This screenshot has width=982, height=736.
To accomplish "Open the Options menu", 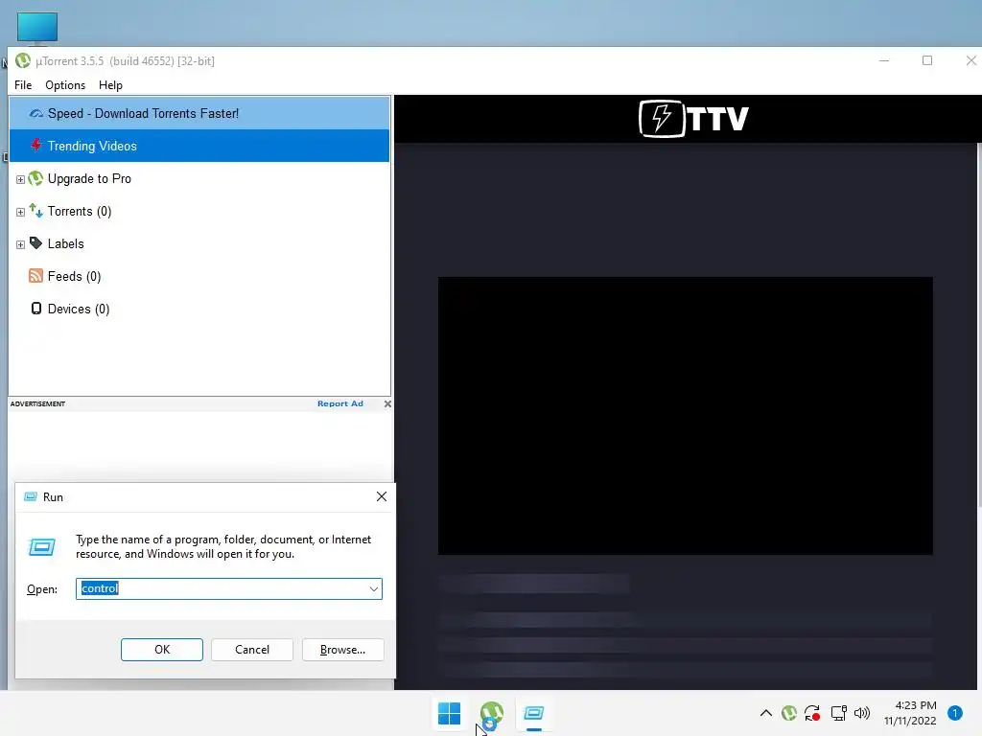I will [65, 85].
